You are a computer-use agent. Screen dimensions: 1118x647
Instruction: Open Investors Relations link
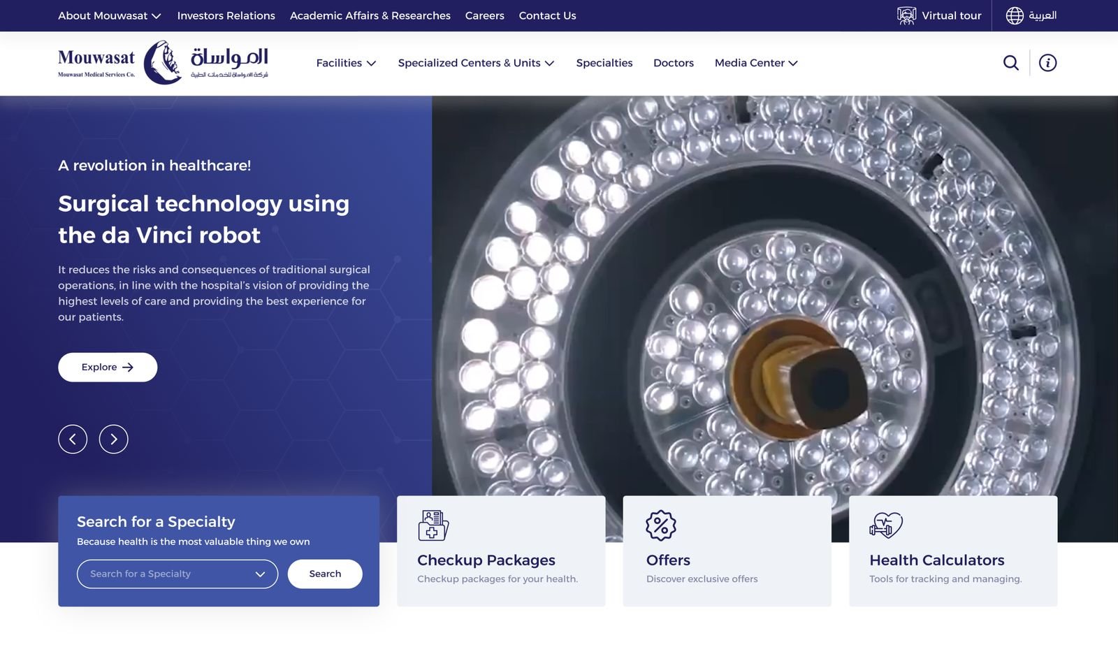point(226,15)
